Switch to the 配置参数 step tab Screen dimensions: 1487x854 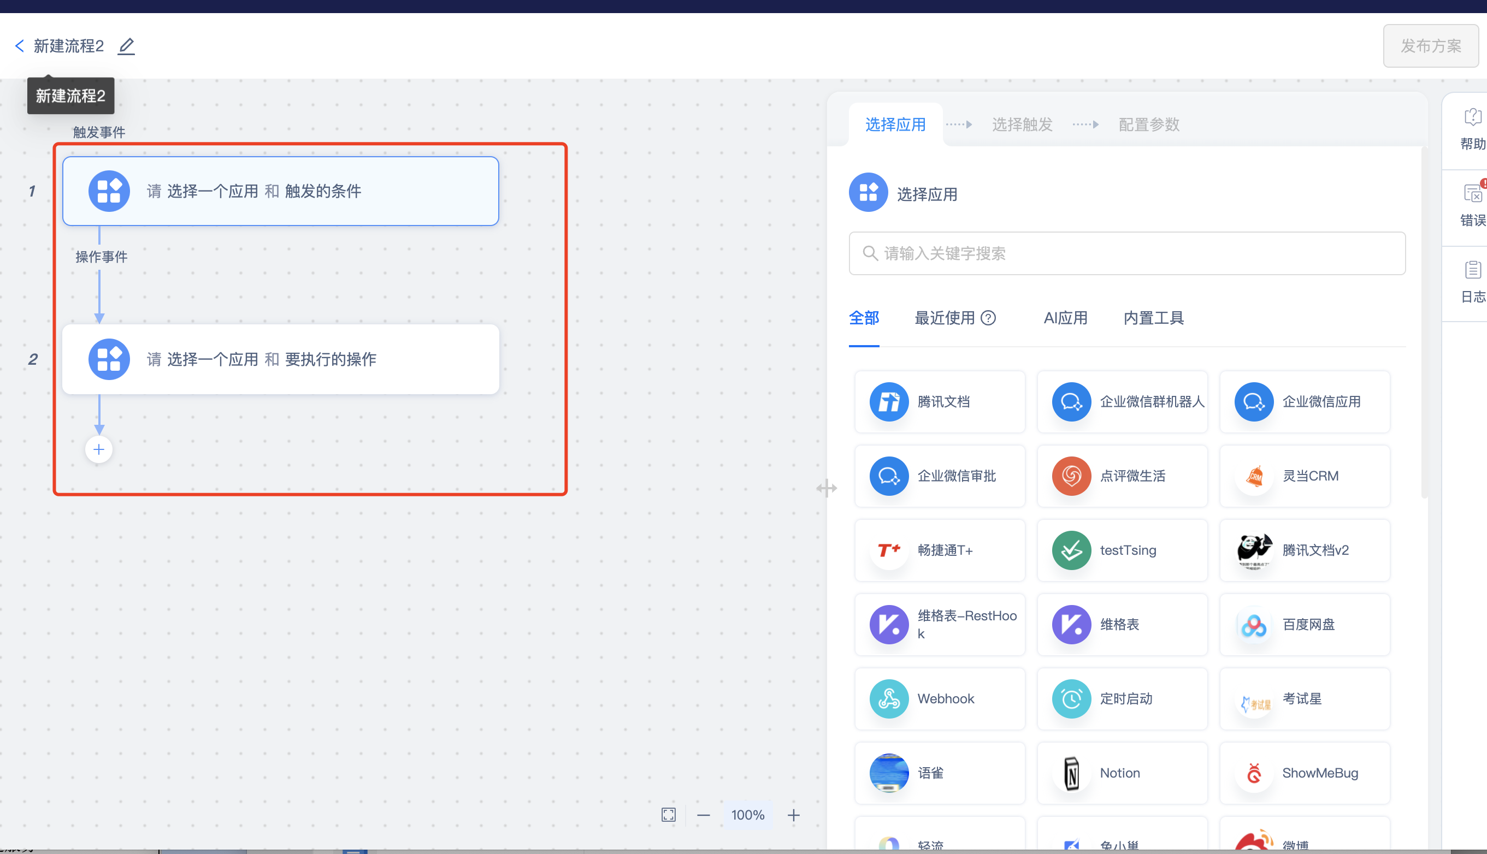point(1149,124)
